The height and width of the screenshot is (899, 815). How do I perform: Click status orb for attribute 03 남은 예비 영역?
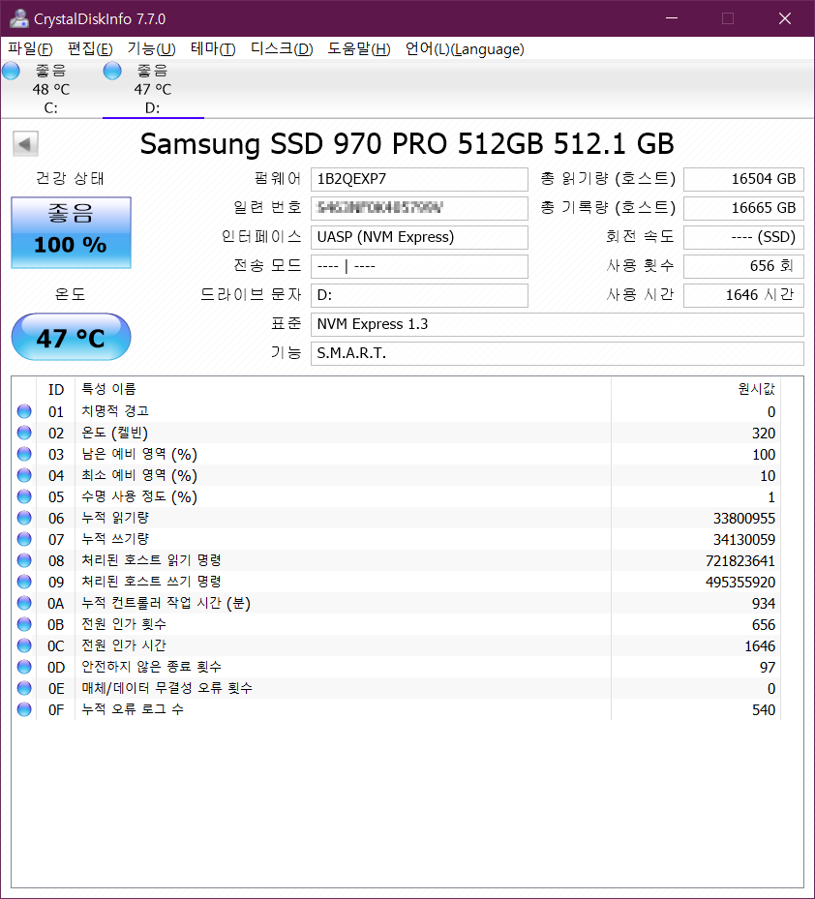24,454
